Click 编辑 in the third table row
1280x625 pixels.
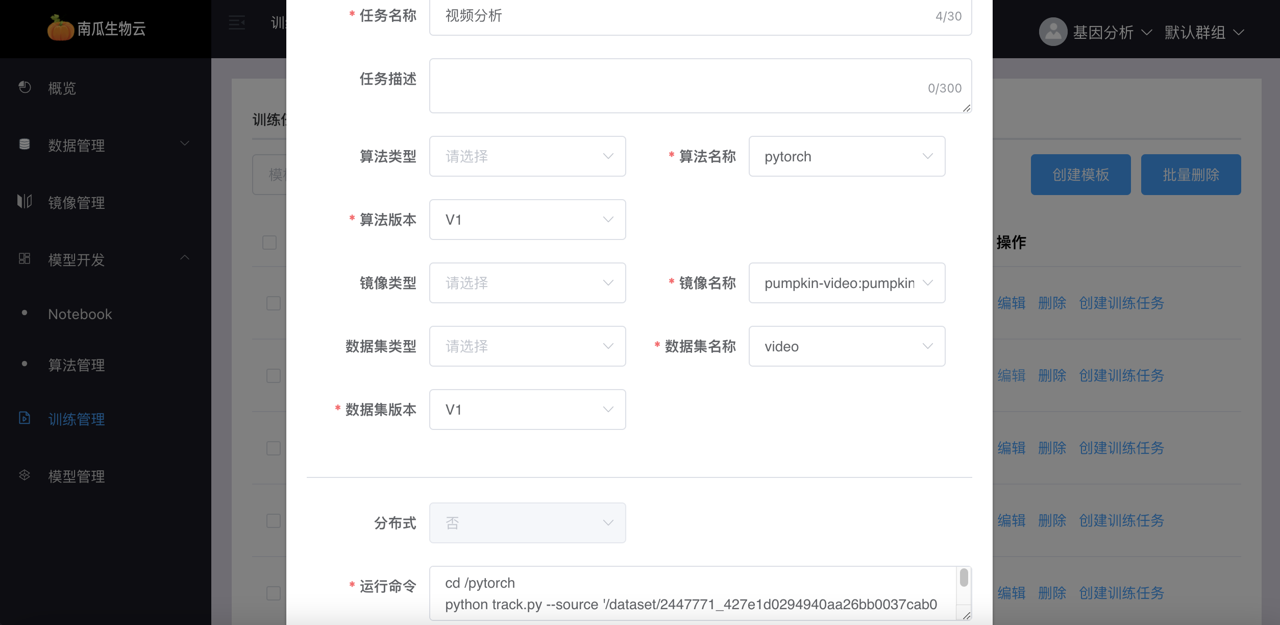1012,448
